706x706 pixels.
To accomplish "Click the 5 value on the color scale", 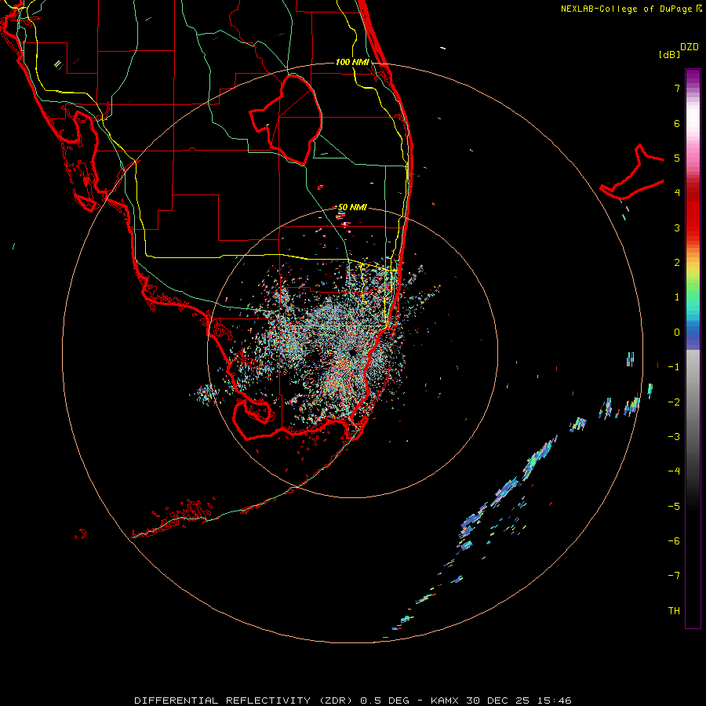I will click(x=676, y=158).
